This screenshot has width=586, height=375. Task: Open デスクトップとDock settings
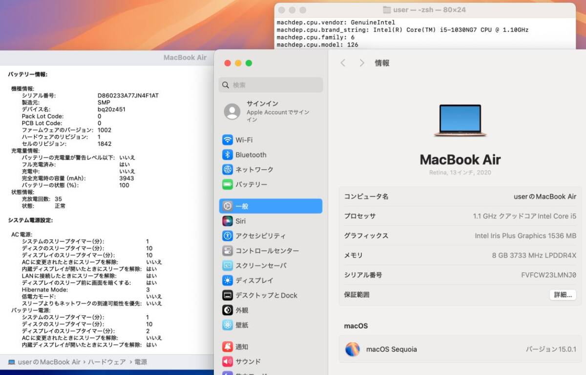click(266, 295)
